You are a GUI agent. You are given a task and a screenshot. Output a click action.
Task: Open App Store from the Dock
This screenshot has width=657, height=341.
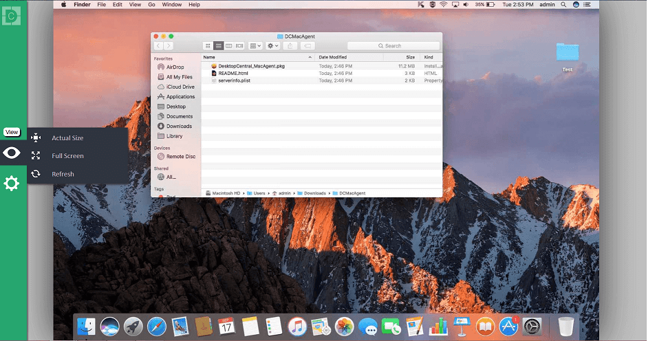coord(508,327)
